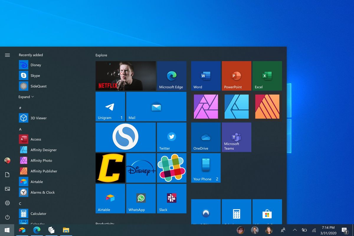
Task: Open Settings from the Start sidebar
Action: (7, 203)
